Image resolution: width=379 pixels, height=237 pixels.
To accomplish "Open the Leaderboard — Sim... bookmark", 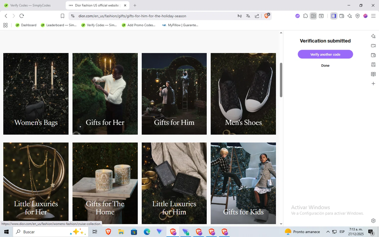I will coord(59,25).
